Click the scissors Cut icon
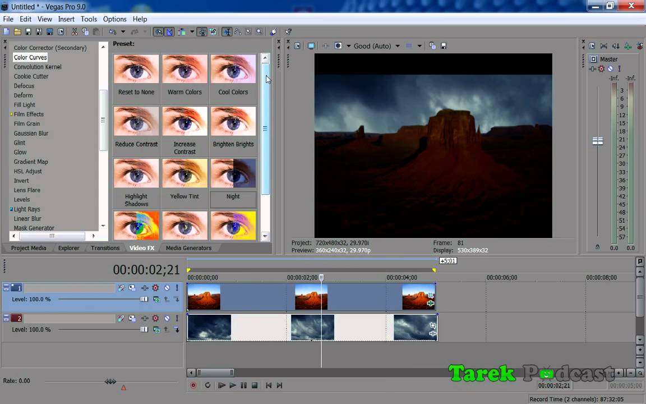 (x=75, y=32)
